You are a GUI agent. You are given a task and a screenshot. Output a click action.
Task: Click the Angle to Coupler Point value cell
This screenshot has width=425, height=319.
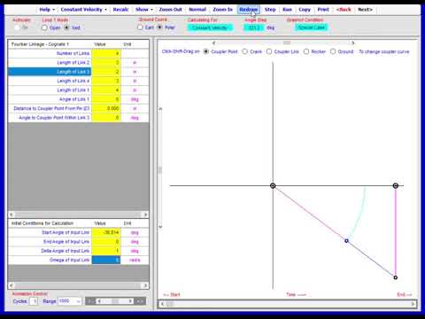[106, 117]
